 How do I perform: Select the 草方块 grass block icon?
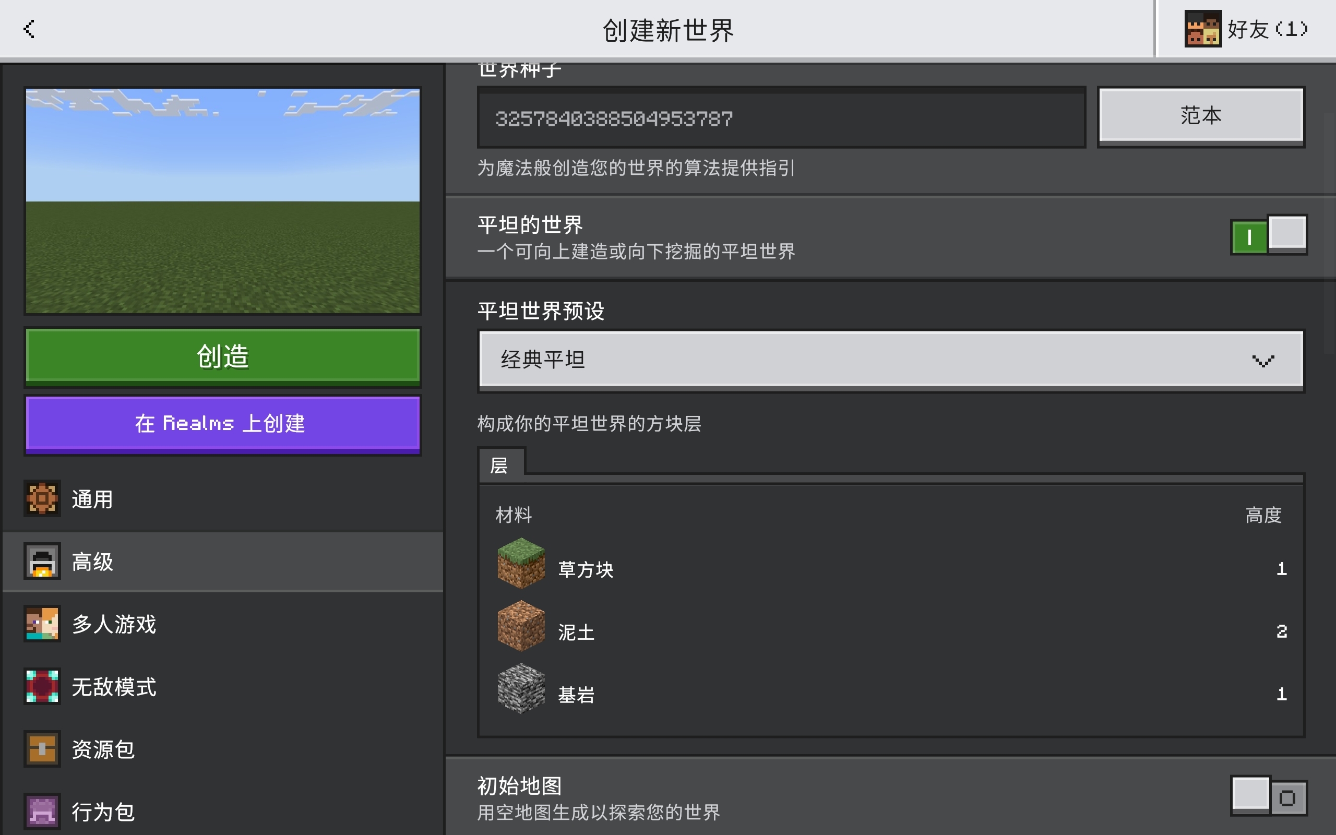(521, 564)
